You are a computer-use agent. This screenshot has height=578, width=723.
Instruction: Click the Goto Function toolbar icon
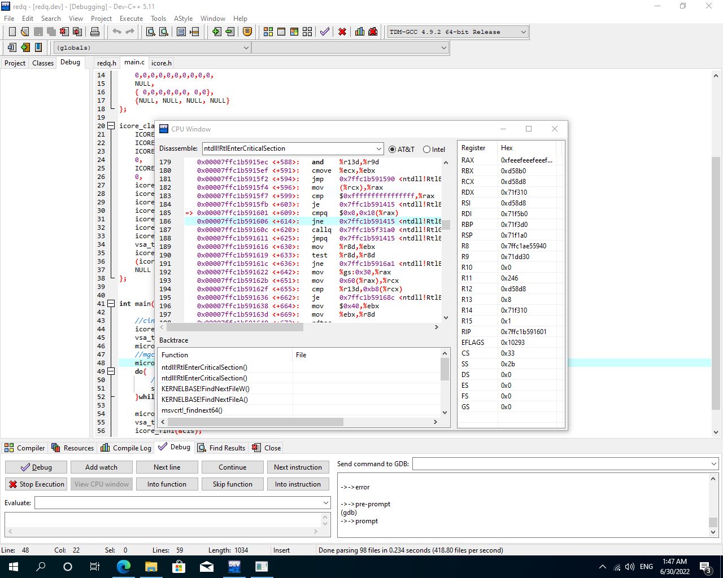pyautogui.click(x=181, y=32)
